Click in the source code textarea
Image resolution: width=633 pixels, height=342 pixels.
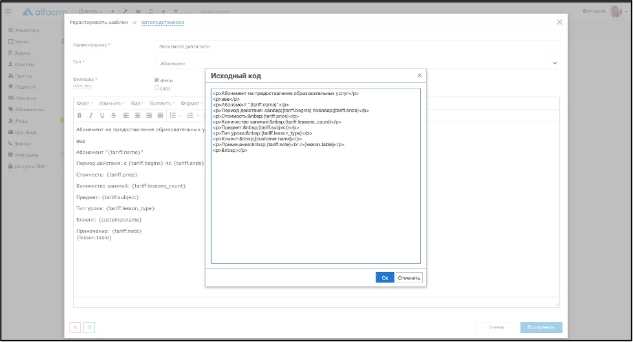316,176
